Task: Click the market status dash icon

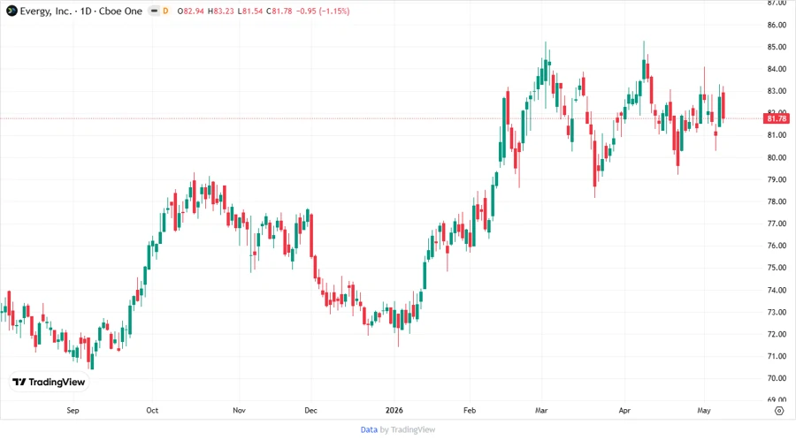Action: (x=154, y=11)
